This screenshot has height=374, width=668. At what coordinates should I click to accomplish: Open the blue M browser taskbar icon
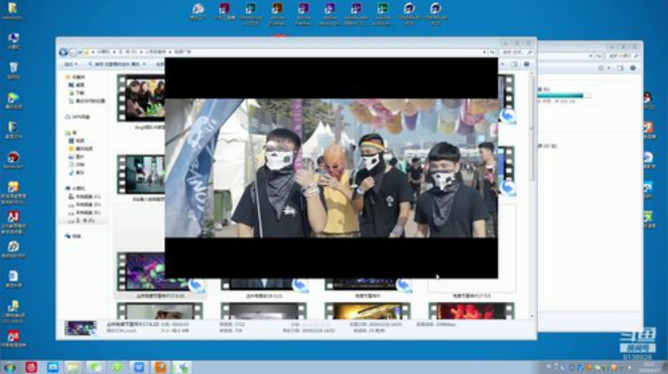[x=53, y=368]
